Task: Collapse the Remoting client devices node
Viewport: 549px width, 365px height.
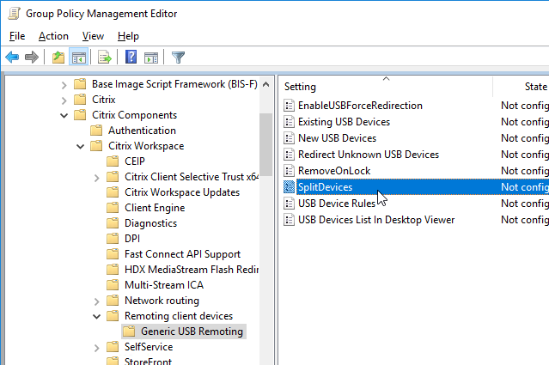Action: click(x=96, y=316)
